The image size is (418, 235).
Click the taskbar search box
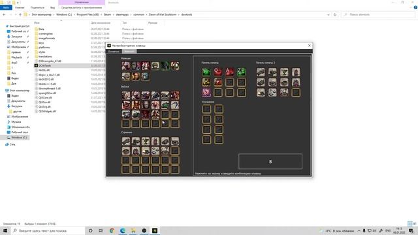(48, 230)
